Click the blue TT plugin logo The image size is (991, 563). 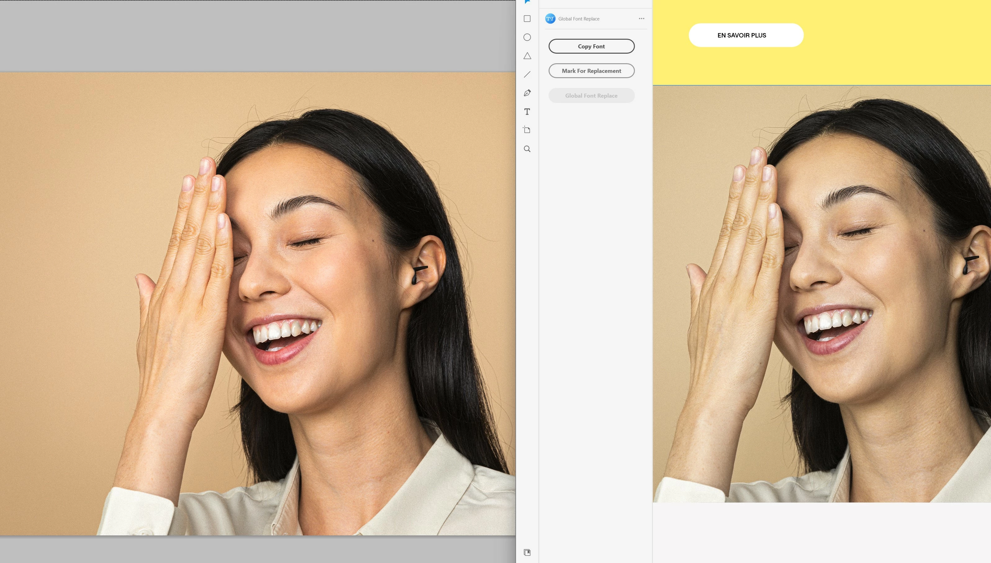coord(550,19)
